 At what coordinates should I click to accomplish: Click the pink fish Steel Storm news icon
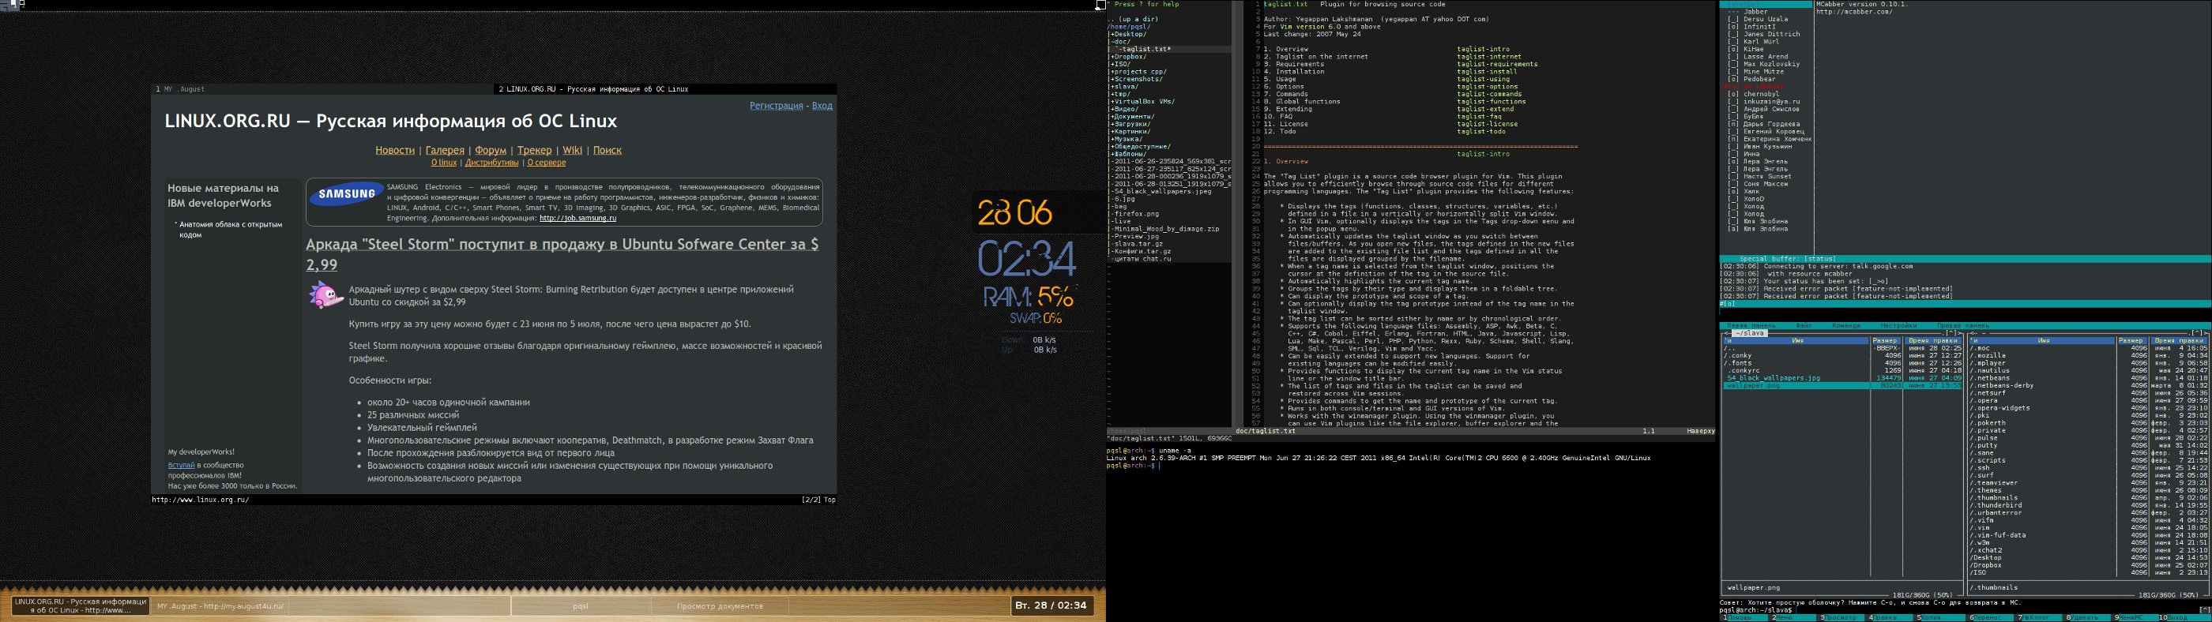click(x=325, y=295)
